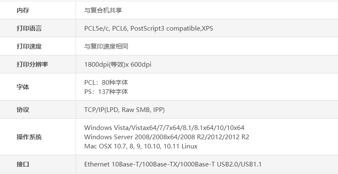Screen dimensions: 338x174
Task: Click the 字体 row label
Action: [x=23, y=87]
